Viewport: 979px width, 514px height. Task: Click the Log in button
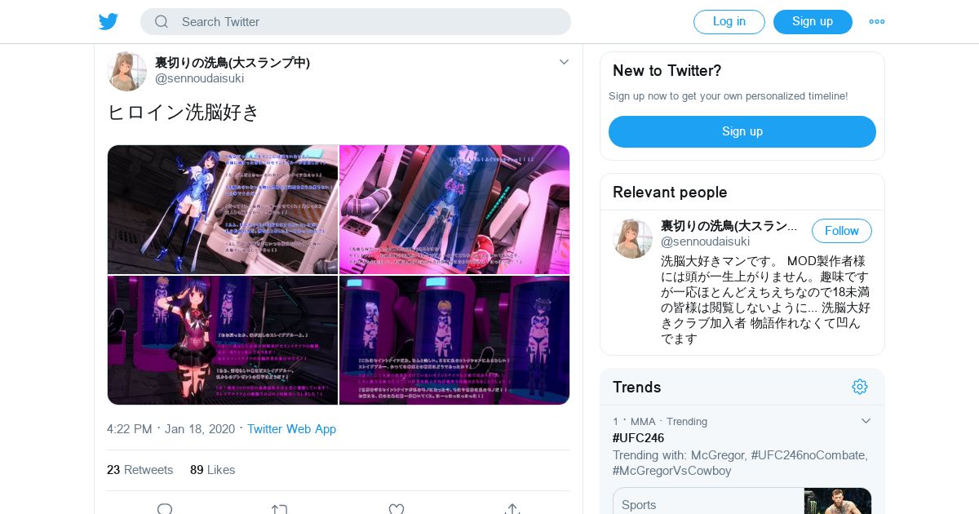click(729, 22)
